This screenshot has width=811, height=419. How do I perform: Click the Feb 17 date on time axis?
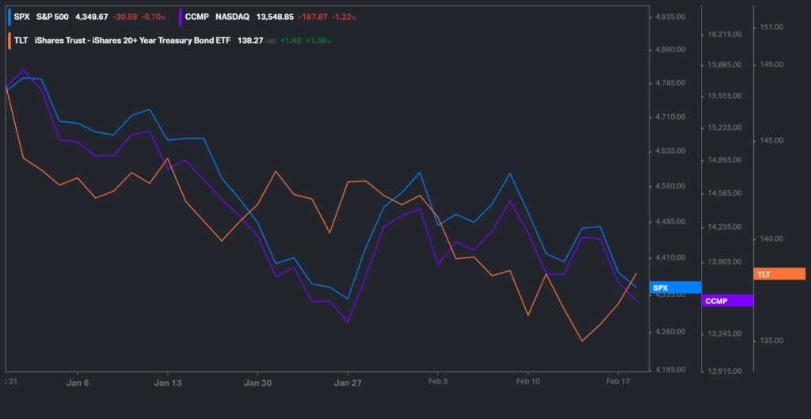click(x=619, y=382)
